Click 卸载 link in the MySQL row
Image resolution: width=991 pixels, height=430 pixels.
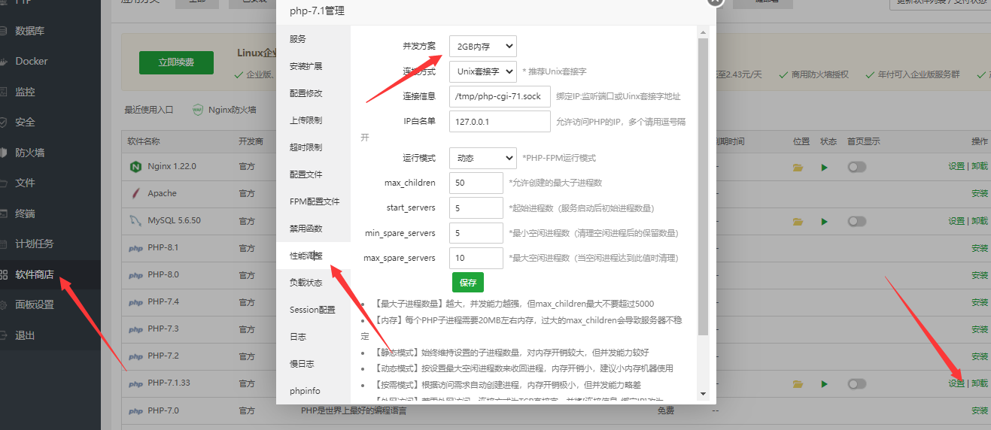[x=980, y=221]
